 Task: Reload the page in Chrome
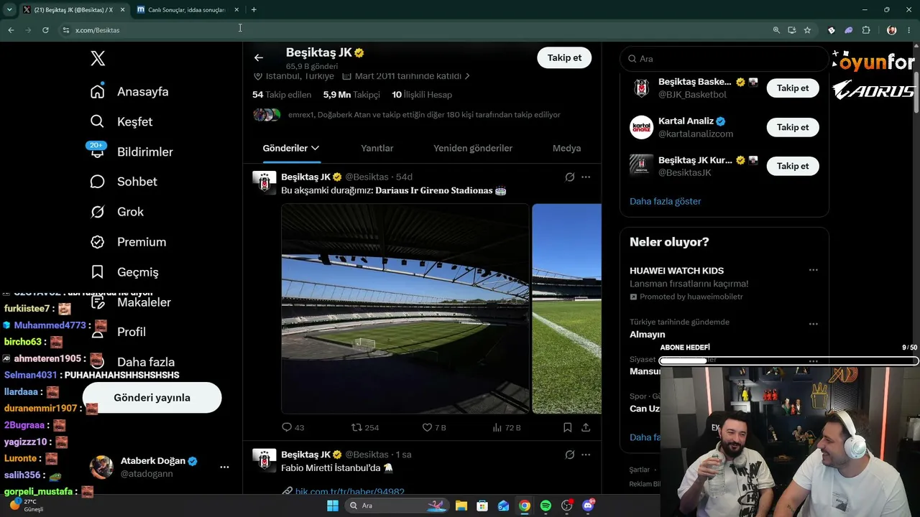click(x=45, y=30)
